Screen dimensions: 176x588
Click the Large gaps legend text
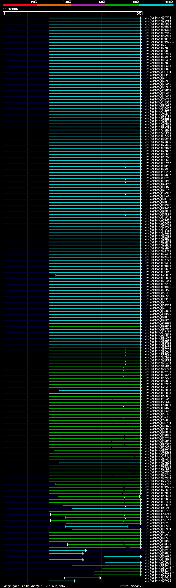pyautogui.click(x=34, y=586)
